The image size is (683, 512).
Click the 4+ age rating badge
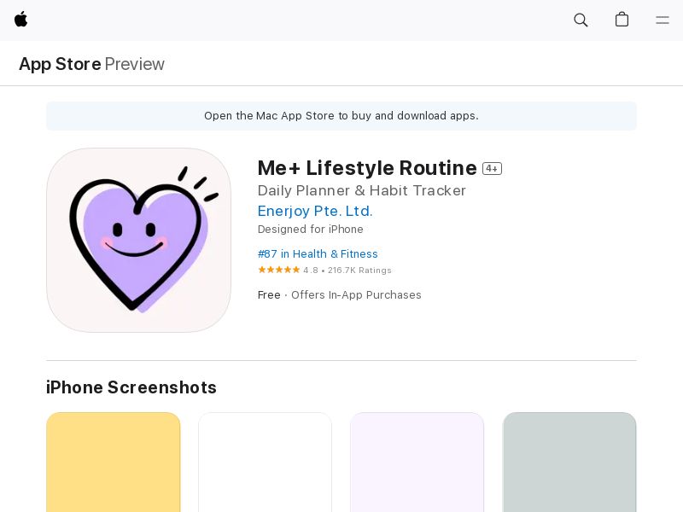click(493, 168)
